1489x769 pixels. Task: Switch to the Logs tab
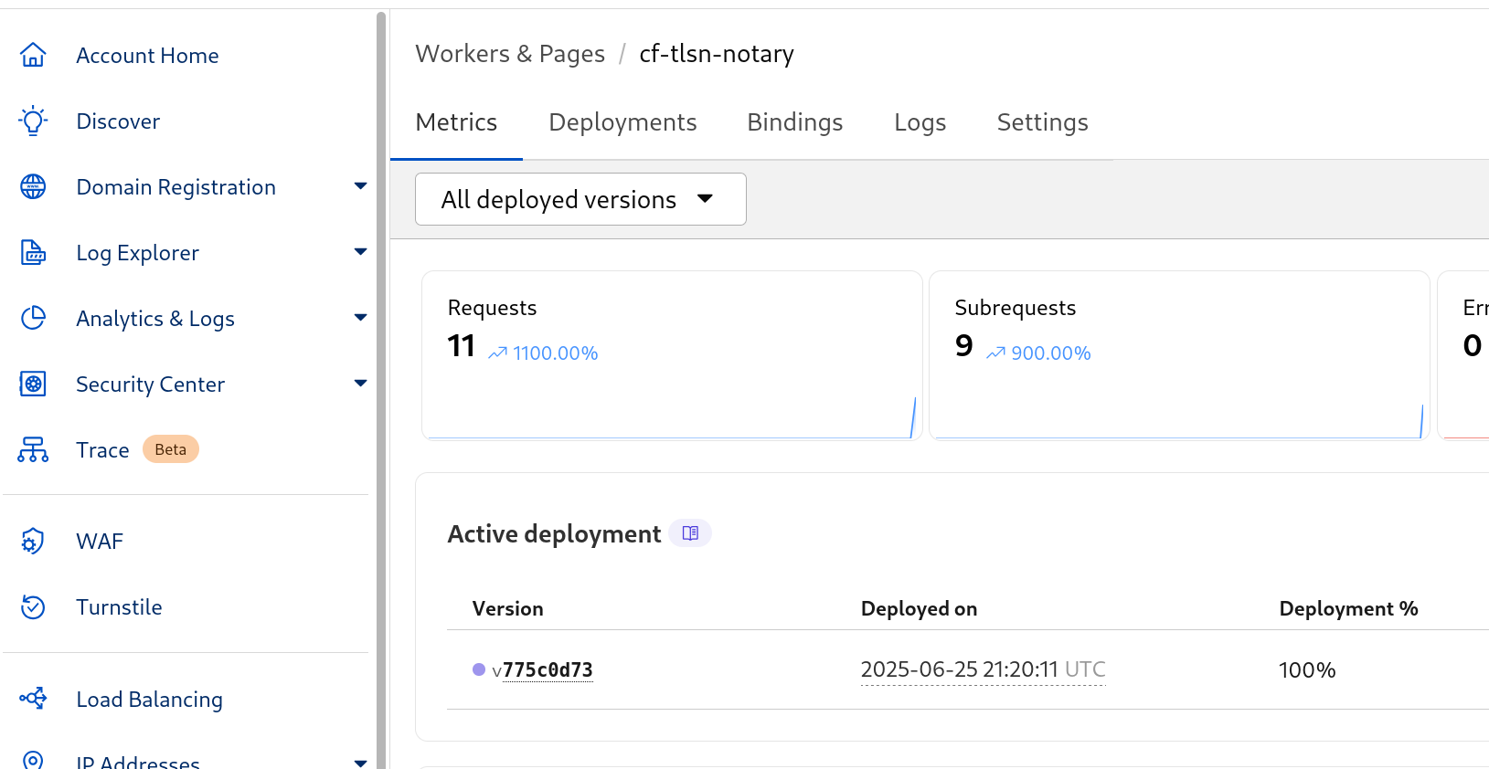pyautogui.click(x=920, y=122)
